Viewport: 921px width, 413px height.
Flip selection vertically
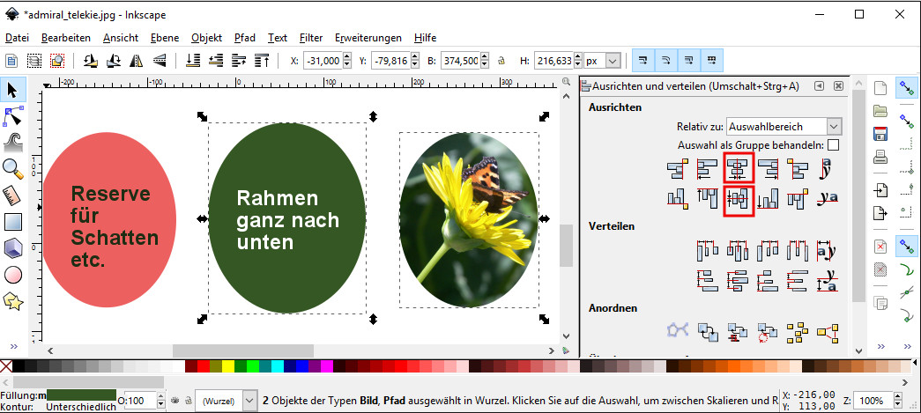pos(159,61)
